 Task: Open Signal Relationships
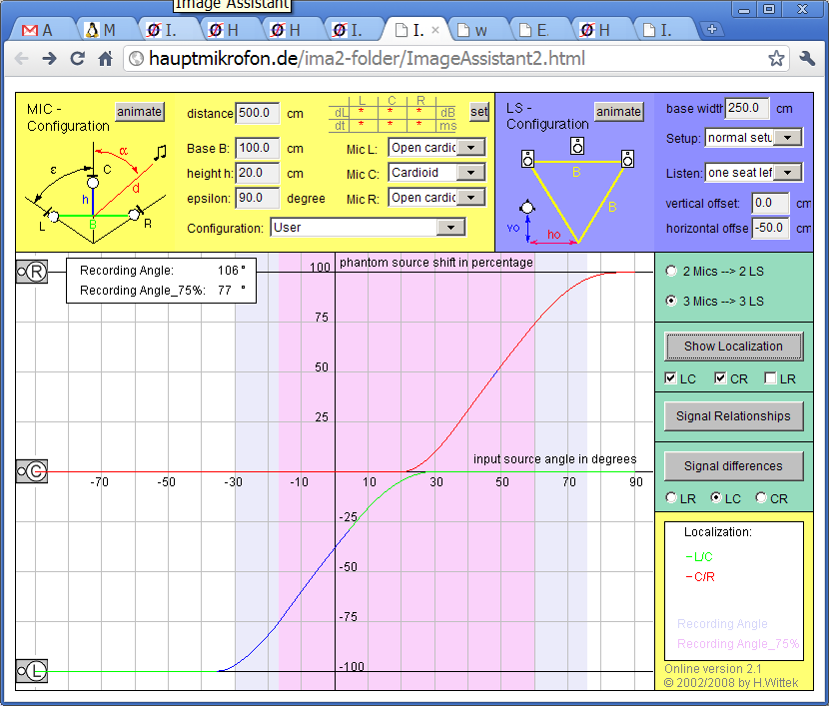click(x=733, y=415)
